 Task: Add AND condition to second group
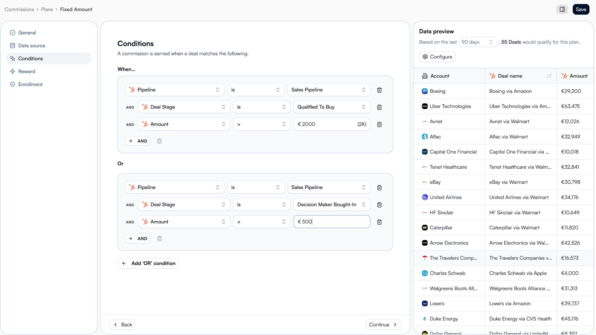coord(138,238)
